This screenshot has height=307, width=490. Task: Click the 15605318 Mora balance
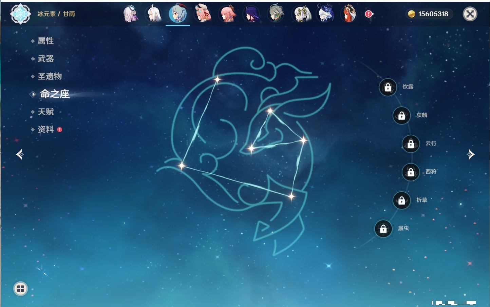pos(433,14)
